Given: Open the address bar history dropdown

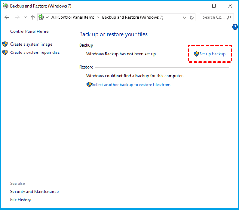Looking at the screenshot, I should (184, 18).
